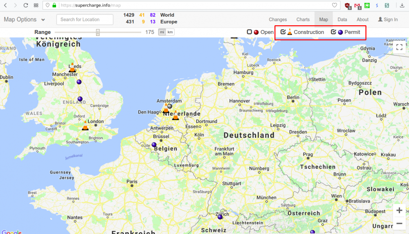Open the Gmail notifier extension
The height and width of the screenshot is (234, 409).
pos(357,5)
